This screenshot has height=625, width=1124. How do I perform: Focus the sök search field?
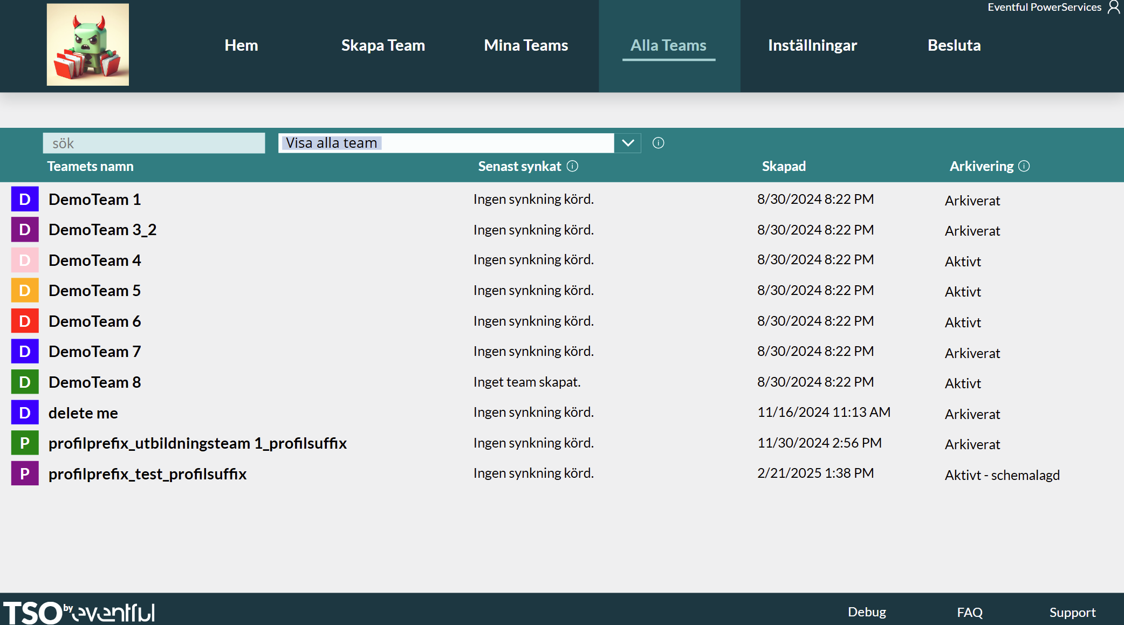pos(154,143)
